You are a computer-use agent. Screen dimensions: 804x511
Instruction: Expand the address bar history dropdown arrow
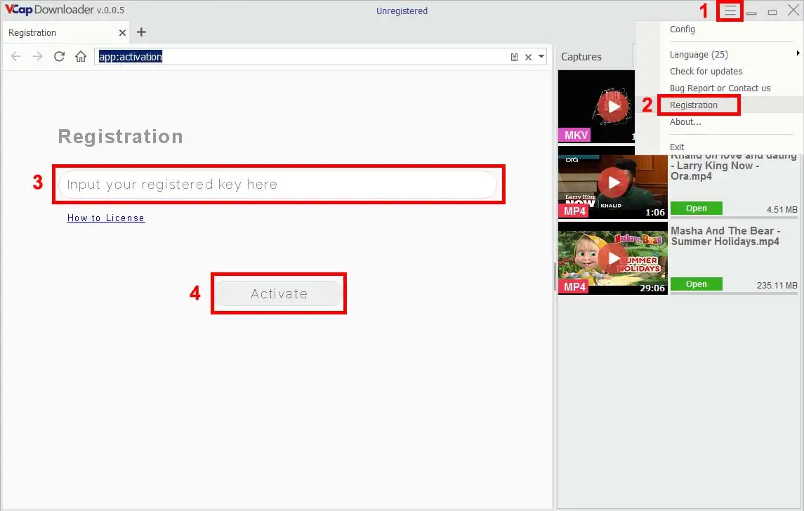pos(541,56)
